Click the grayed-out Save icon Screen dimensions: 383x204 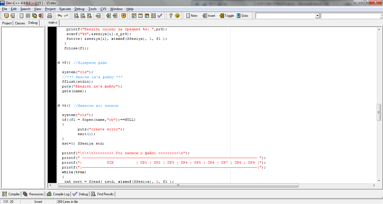(x=28, y=16)
